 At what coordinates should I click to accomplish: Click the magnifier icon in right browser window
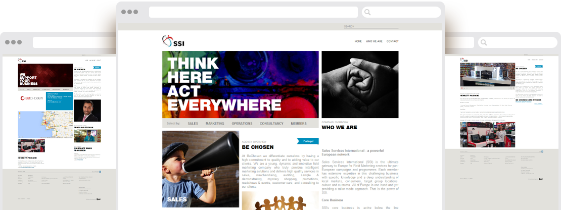(x=484, y=42)
